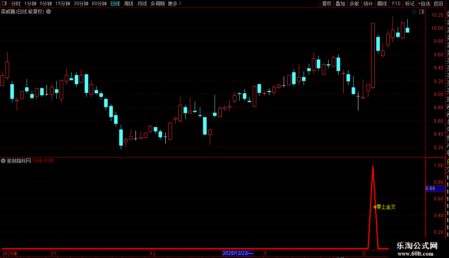
Task: Open the 更多 periods expander
Action: pyautogui.click(x=174, y=4)
